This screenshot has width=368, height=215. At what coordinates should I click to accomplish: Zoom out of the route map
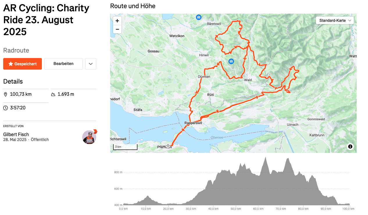[x=117, y=29]
